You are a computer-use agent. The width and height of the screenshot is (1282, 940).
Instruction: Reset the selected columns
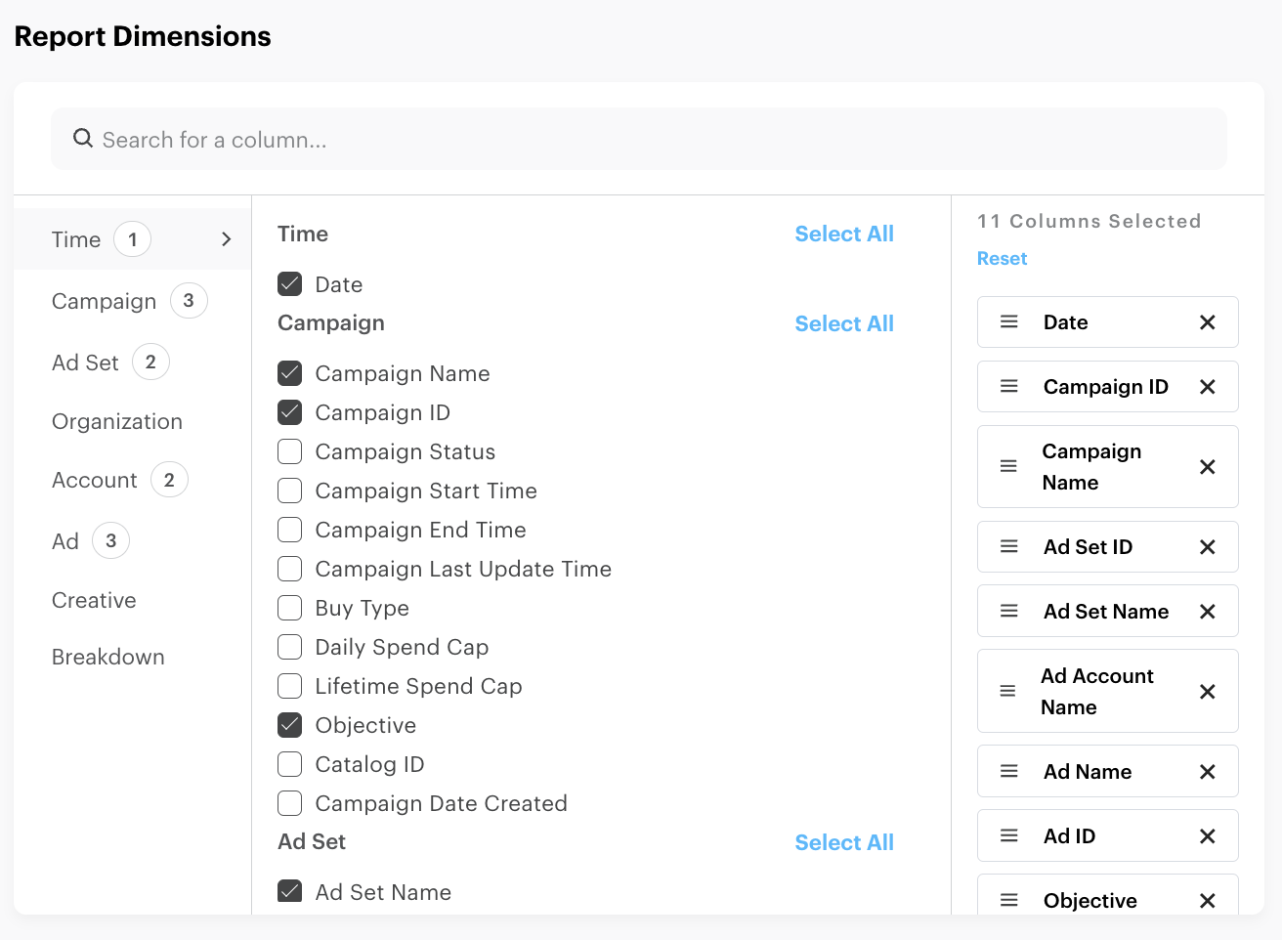1002,259
